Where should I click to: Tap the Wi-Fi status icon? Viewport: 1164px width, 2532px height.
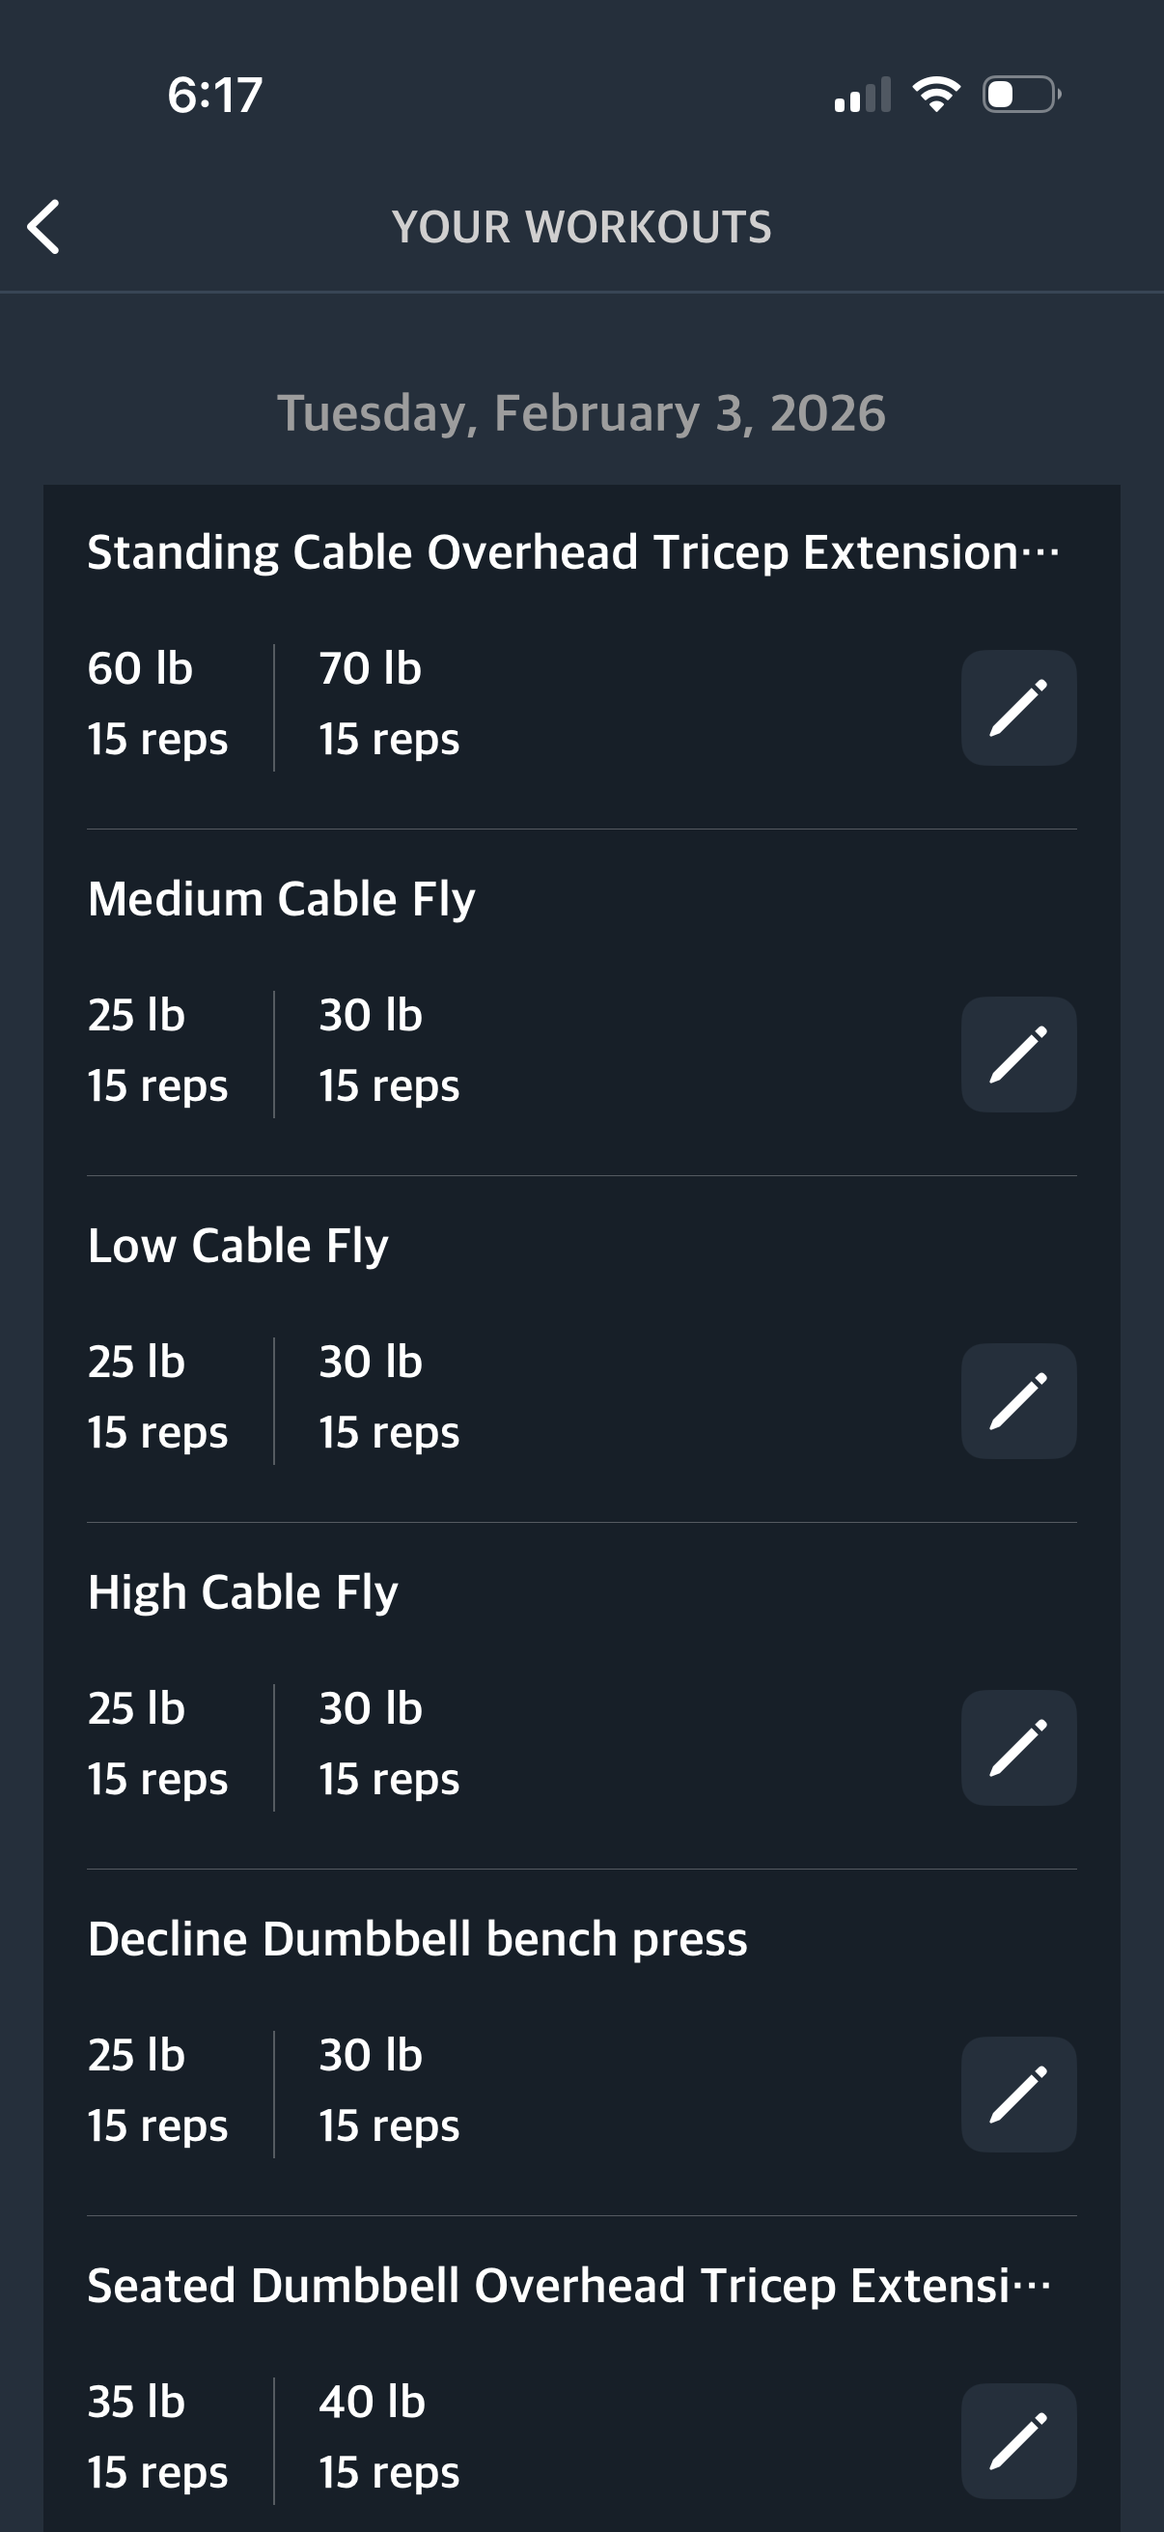tap(936, 95)
